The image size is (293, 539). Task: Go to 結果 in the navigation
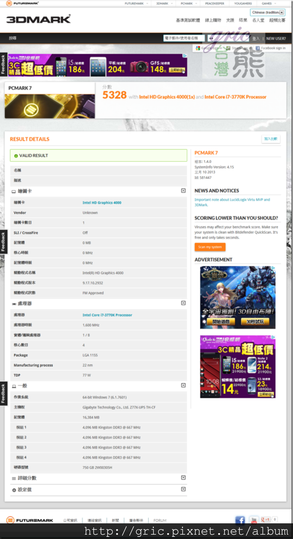pos(243,20)
